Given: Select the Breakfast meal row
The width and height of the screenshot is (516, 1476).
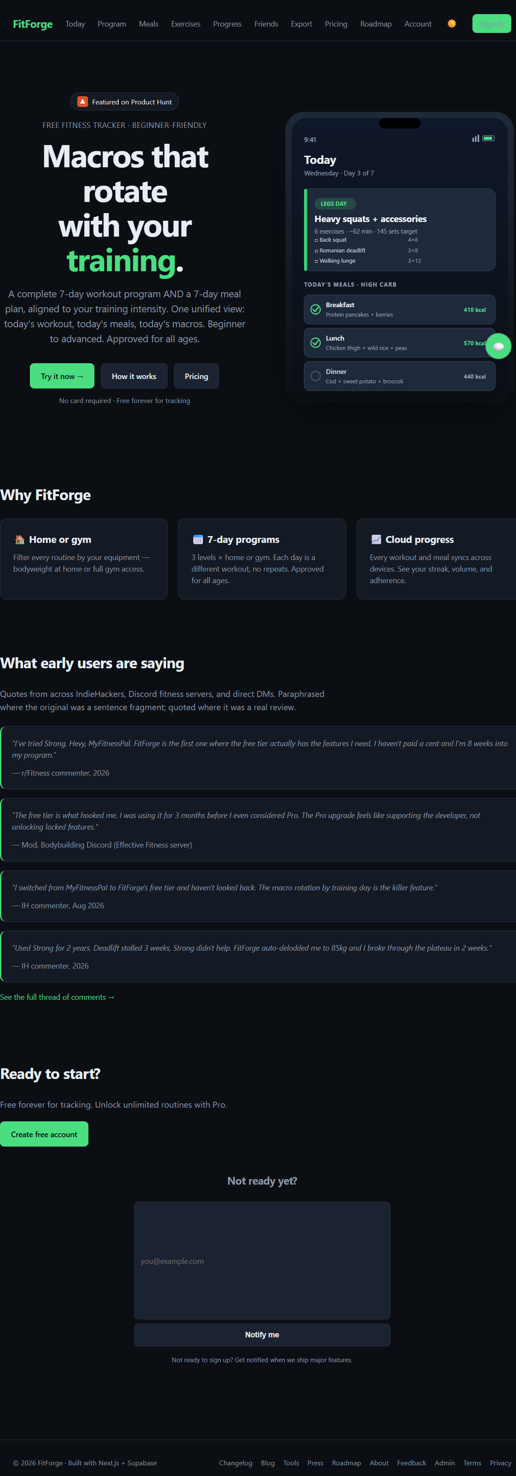Looking at the screenshot, I should (399, 309).
